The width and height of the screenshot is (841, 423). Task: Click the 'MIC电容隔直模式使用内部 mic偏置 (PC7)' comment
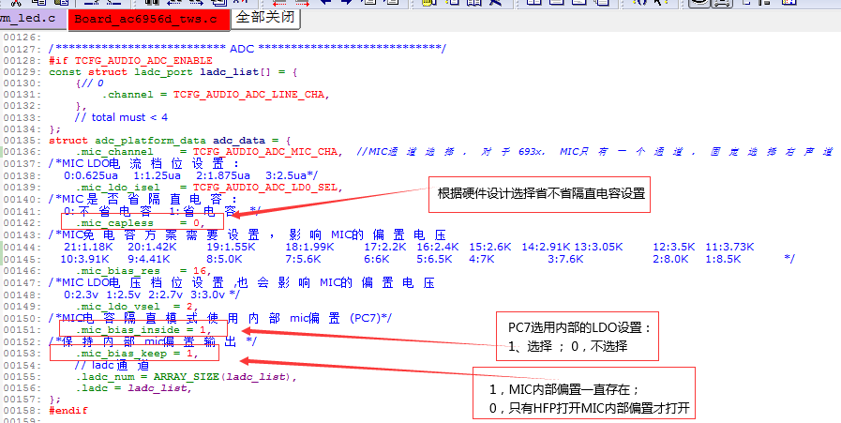tap(220, 318)
